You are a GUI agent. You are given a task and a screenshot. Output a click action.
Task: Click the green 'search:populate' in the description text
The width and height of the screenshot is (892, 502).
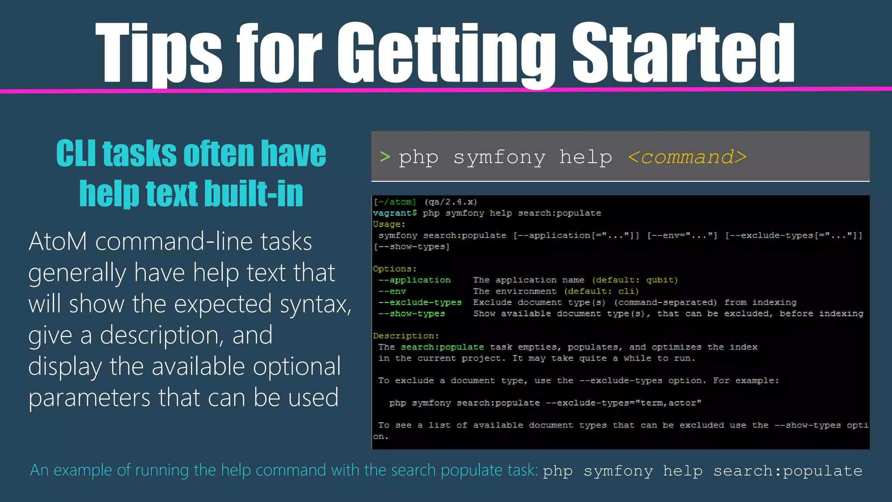tap(442, 347)
